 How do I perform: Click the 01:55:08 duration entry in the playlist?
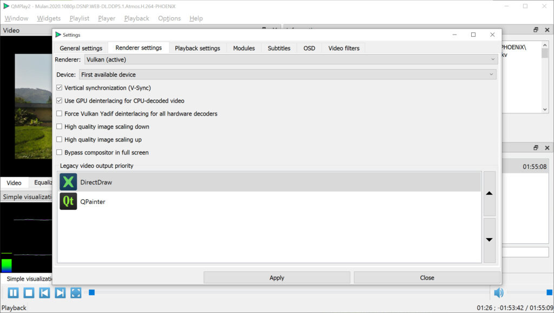click(x=535, y=167)
